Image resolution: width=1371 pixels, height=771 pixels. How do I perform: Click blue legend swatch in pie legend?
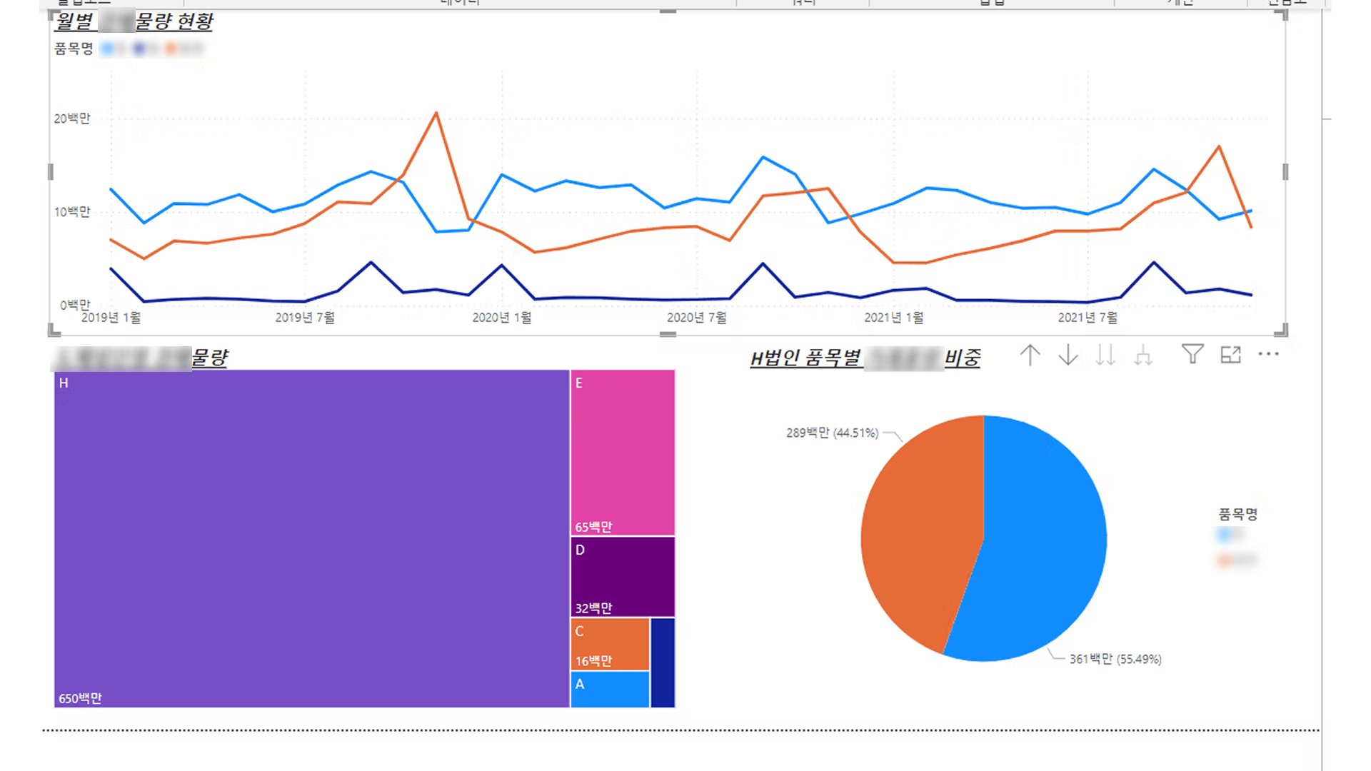tap(1225, 535)
